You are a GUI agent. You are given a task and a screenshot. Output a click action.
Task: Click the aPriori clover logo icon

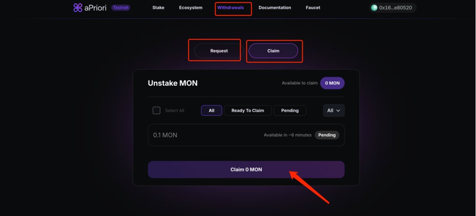[78, 8]
